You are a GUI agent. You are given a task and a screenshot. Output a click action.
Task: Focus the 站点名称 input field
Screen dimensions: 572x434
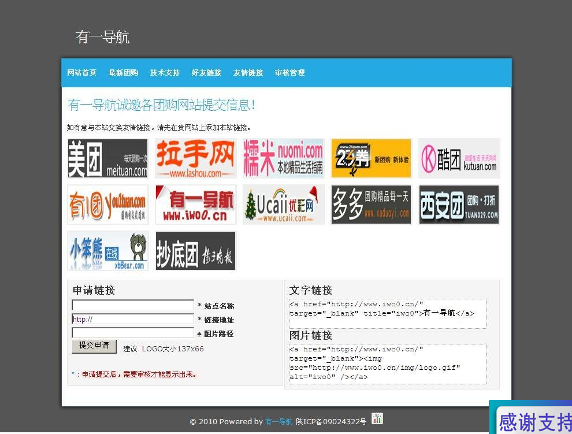point(133,305)
